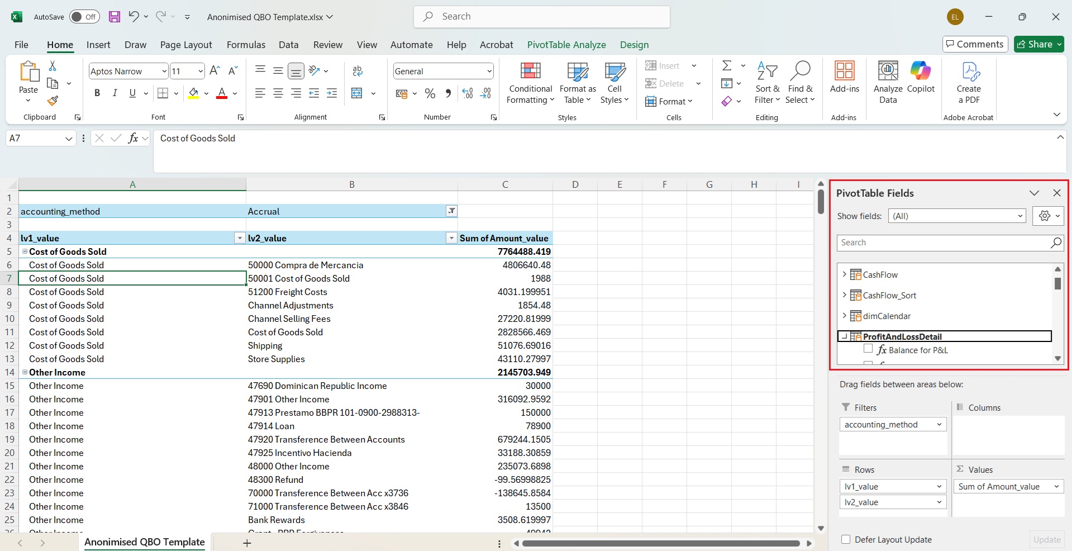
Task: Click the Fill Color yellow swatch
Action: (193, 93)
